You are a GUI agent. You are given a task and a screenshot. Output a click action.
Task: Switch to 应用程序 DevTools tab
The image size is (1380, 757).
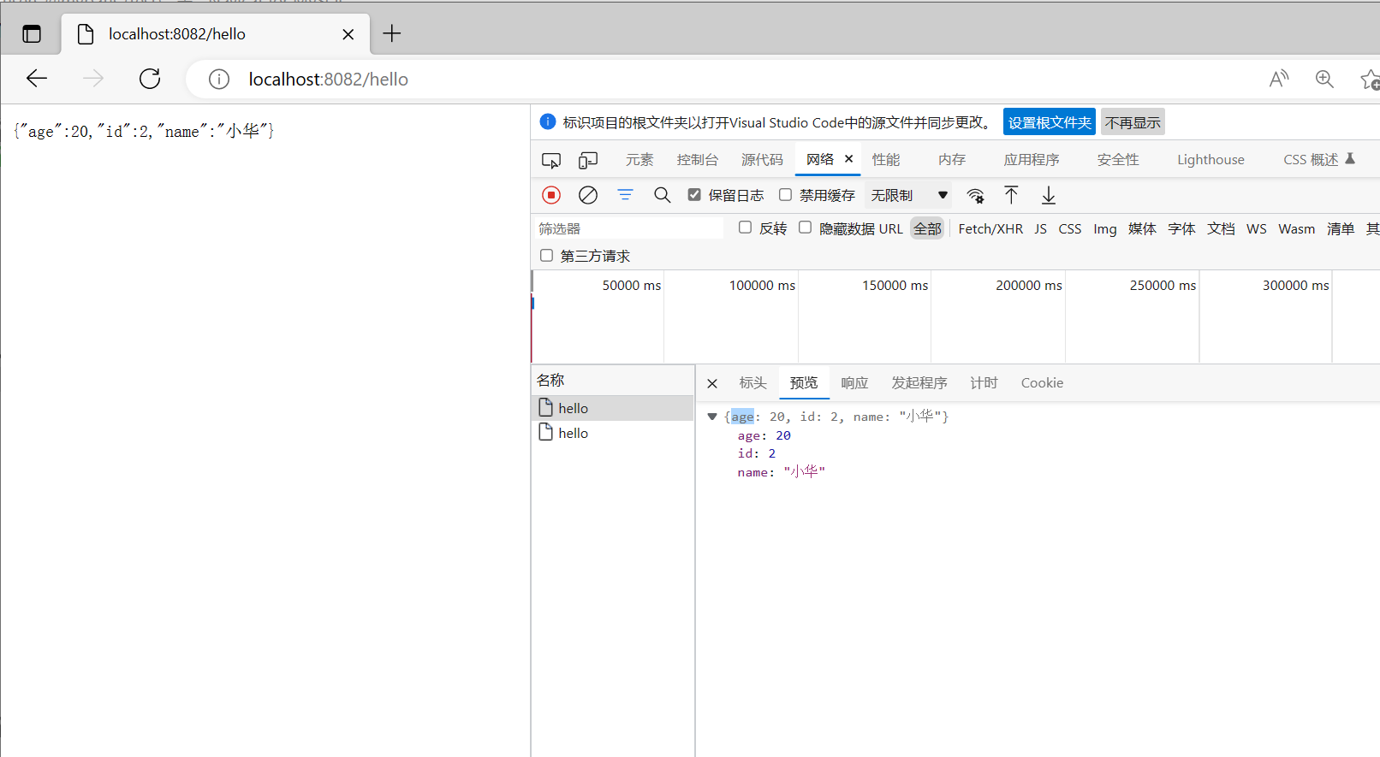pos(1032,160)
